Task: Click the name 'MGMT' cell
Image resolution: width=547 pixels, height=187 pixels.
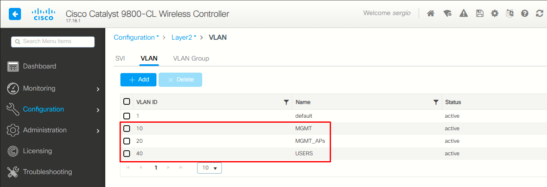Action: pyautogui.click(x=303, y=128)
